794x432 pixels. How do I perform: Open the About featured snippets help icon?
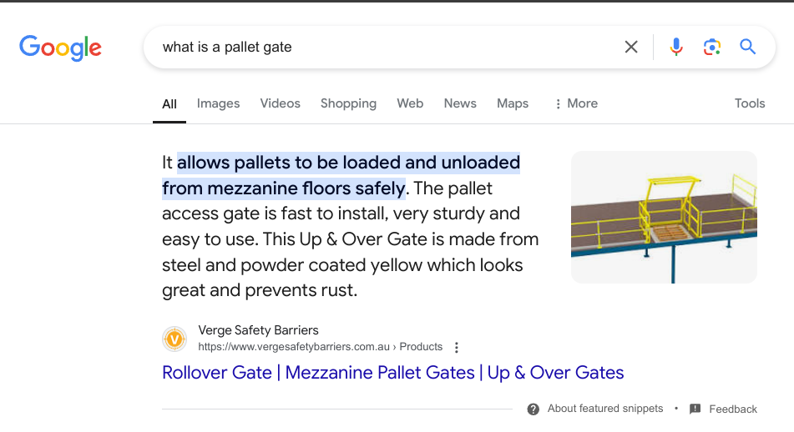pyautogui.click(x=534, y=409)
